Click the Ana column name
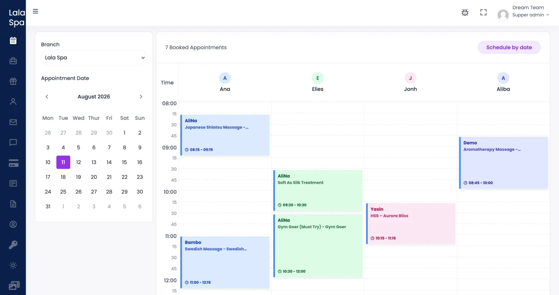This screenshot has height=295, width=559. click(225, 89)
